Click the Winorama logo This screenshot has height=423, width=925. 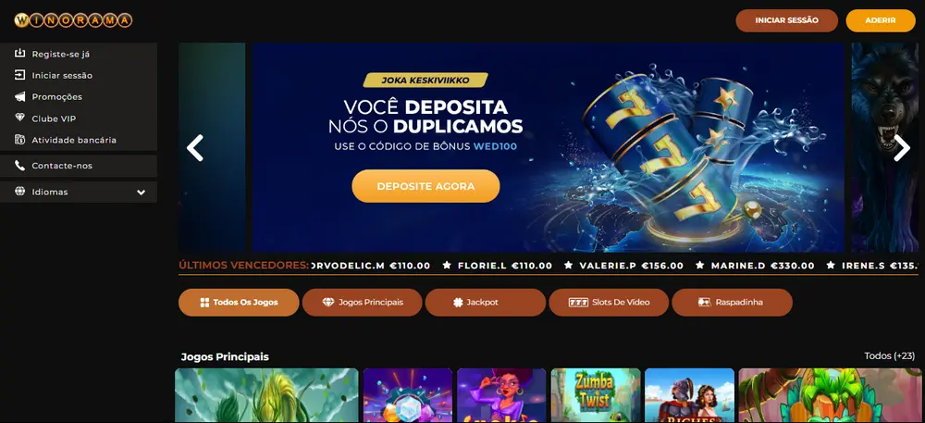click(73, 20)
